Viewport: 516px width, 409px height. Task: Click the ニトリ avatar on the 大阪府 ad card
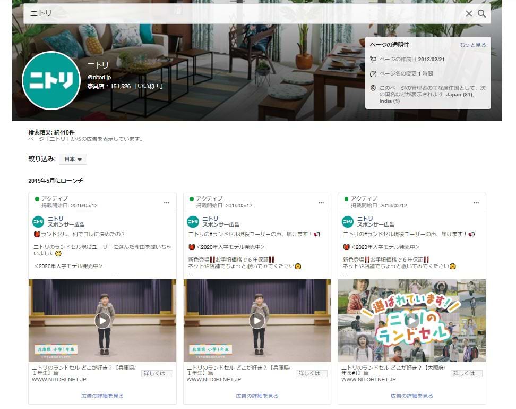point(348,221)
